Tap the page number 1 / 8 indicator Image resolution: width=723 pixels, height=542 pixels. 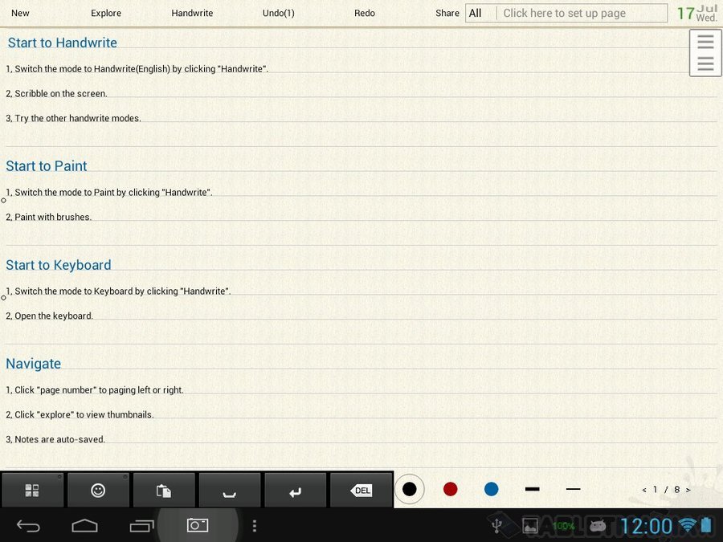click(x=666, y=490)
